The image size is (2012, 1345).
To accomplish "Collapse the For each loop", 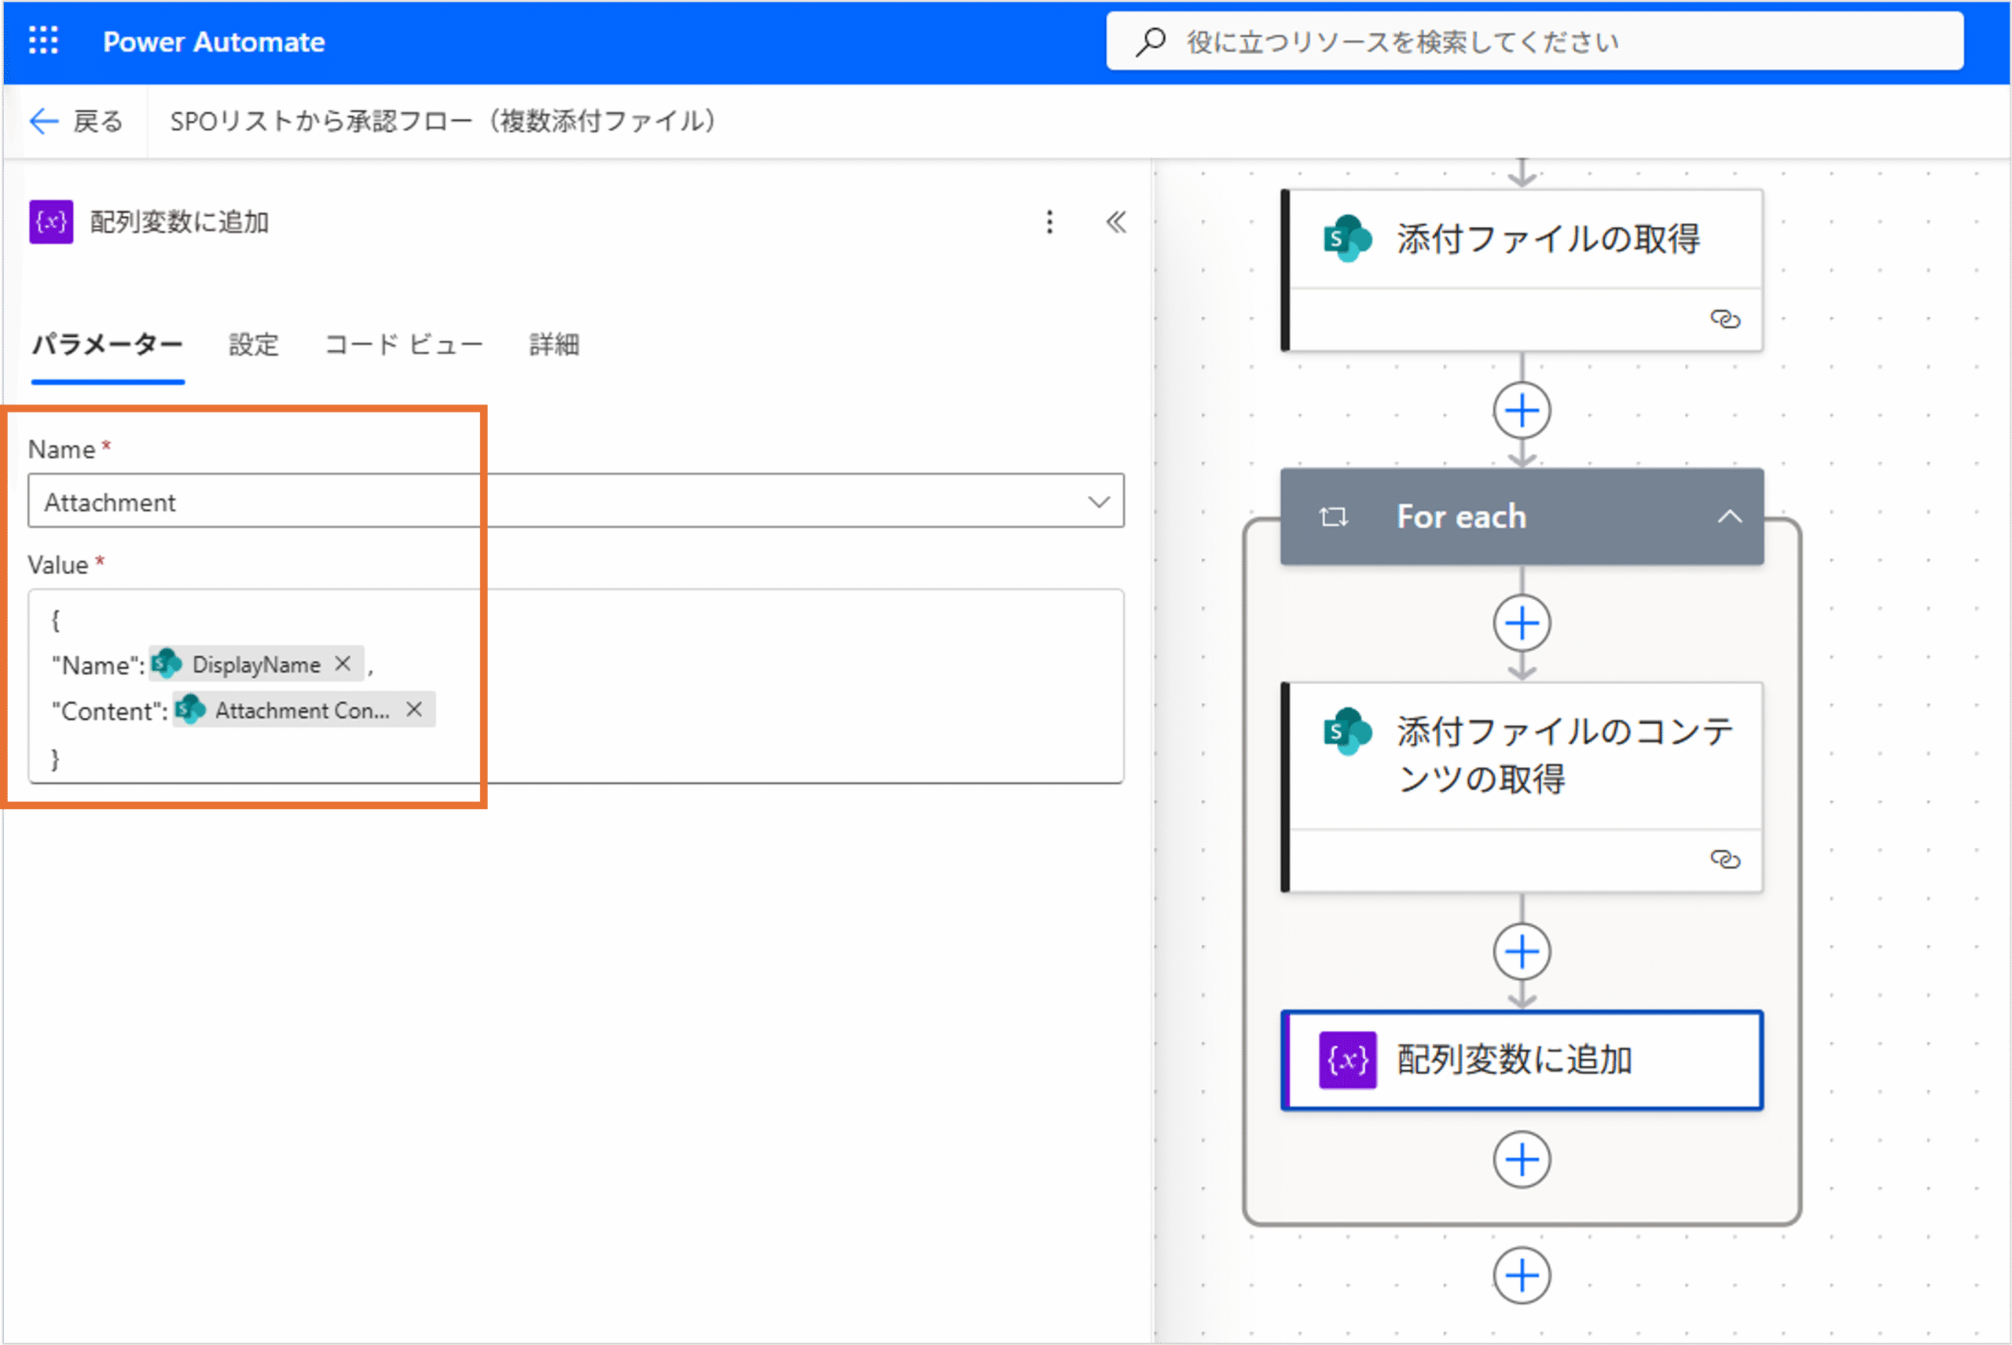I will click(1730, 516).
